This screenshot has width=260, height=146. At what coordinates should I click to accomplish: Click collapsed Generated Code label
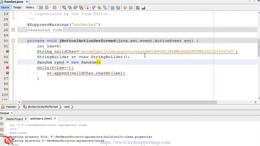tap(45, 30)
